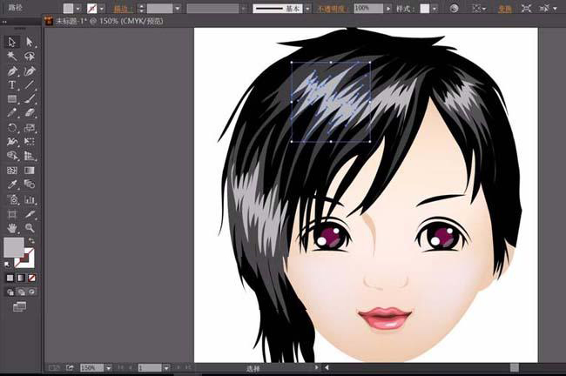Click the large fill color swatch

point(14,247)
